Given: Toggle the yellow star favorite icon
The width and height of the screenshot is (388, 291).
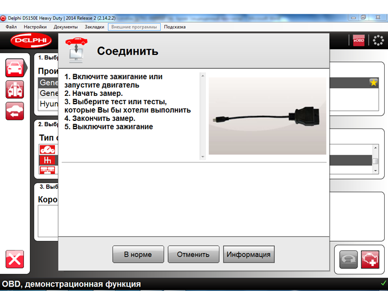Looking at the screenshot, I should (x=374, y=83).
